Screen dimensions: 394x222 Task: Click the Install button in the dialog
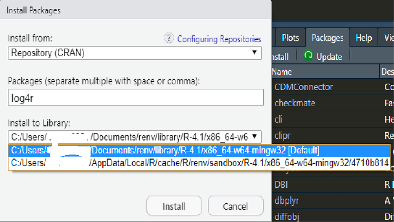click(x=174, y=205)
